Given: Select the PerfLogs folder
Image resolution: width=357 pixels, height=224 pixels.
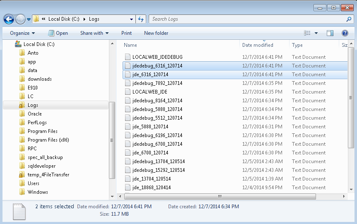Looking at the screenshot, I should coord(37,123).
